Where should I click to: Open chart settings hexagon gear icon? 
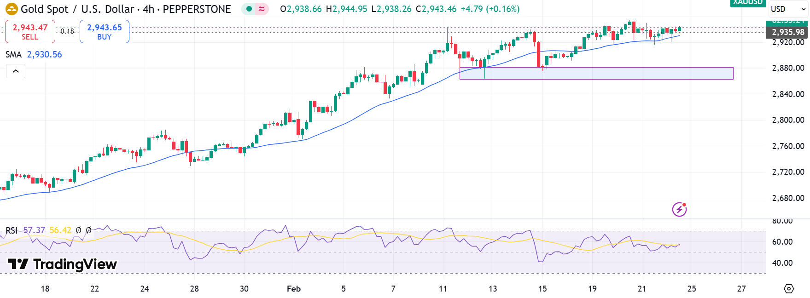pos(789,288)
